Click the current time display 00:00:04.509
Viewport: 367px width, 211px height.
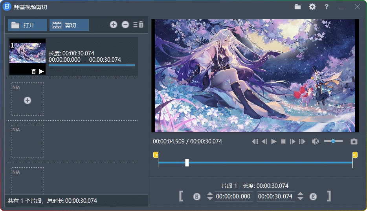click(169, 141)
